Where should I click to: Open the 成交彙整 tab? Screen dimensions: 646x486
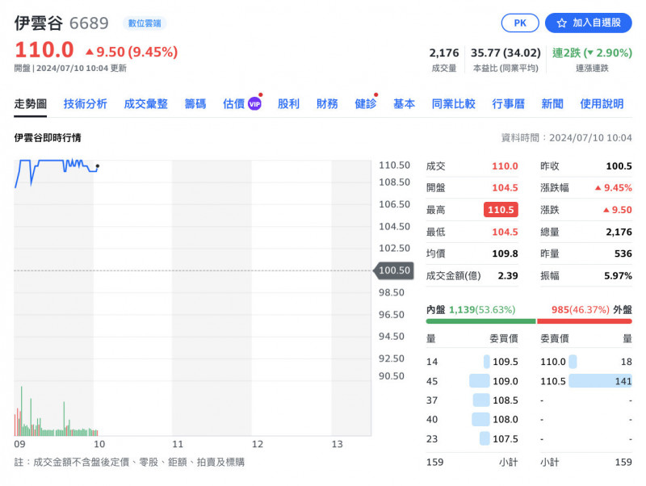146,104
